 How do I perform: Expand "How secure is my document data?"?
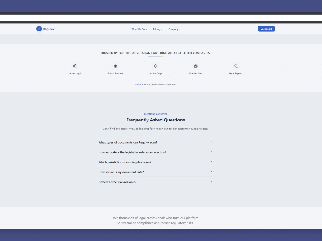point(156,172)
